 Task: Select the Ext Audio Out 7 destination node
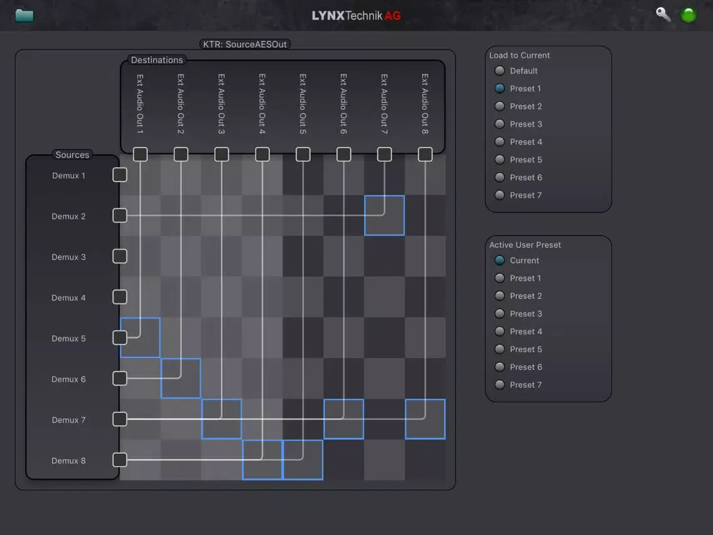tap(384, 154)
